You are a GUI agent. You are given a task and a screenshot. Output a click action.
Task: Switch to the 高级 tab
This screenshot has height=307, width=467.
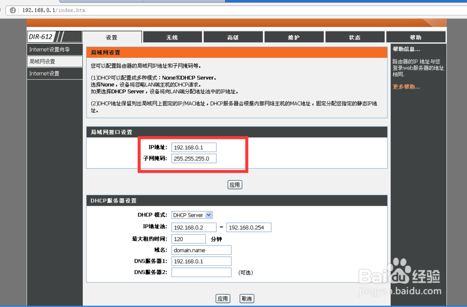233,37
